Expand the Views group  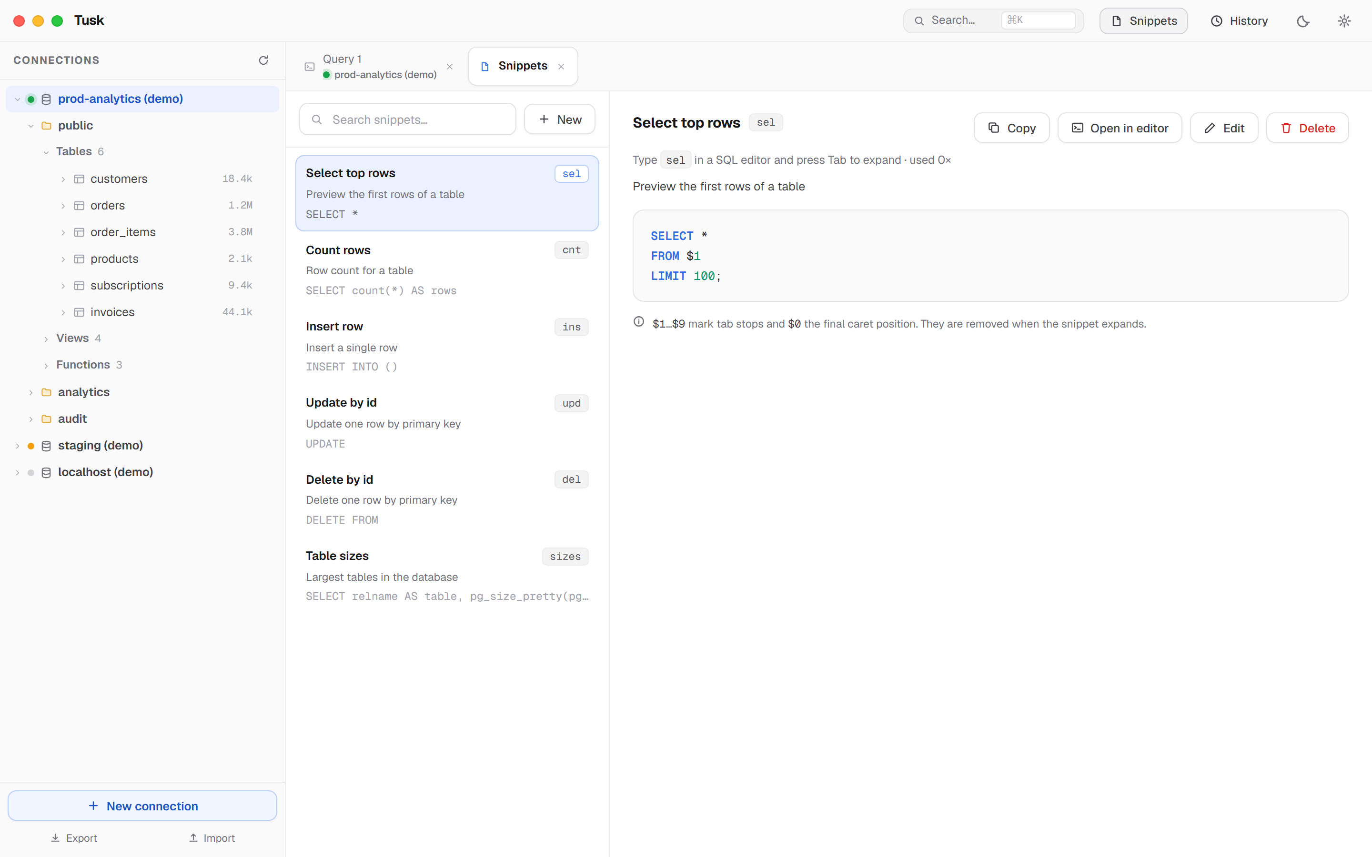point(47,339)
